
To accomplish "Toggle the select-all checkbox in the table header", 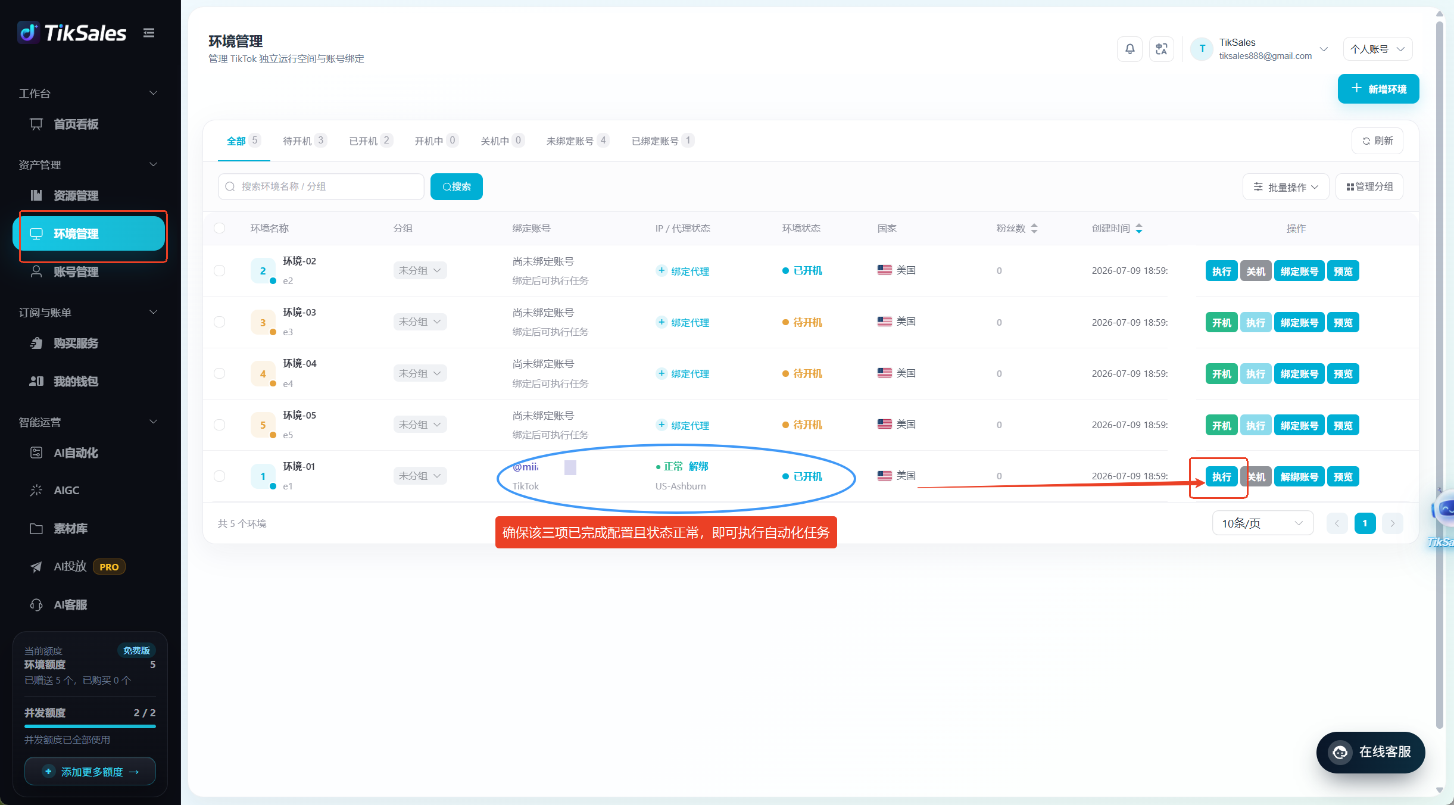I will [220, 228].
